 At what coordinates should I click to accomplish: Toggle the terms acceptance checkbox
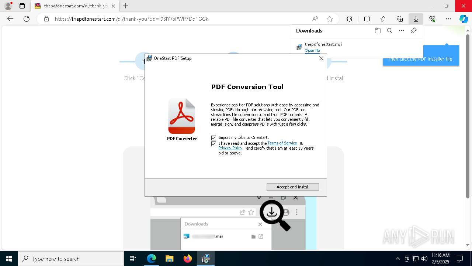pos(214,144)
